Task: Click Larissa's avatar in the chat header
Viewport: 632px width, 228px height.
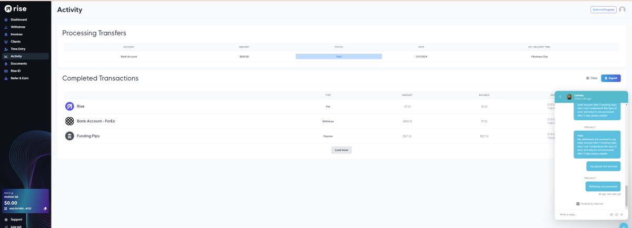Action: pos(569,97)
